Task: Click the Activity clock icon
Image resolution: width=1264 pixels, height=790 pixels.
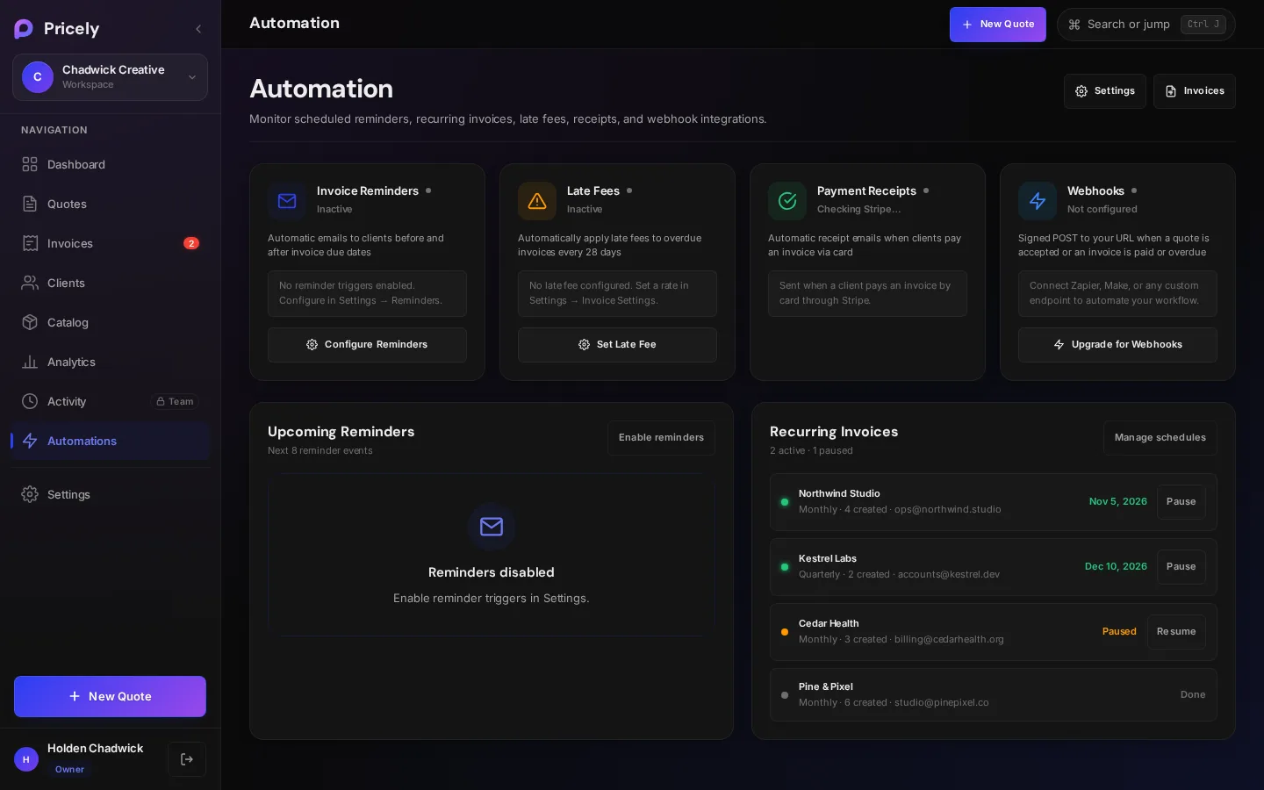Action: click(30, 401)
